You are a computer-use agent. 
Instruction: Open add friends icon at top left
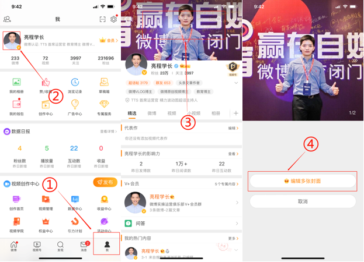(x=8, y=19)
